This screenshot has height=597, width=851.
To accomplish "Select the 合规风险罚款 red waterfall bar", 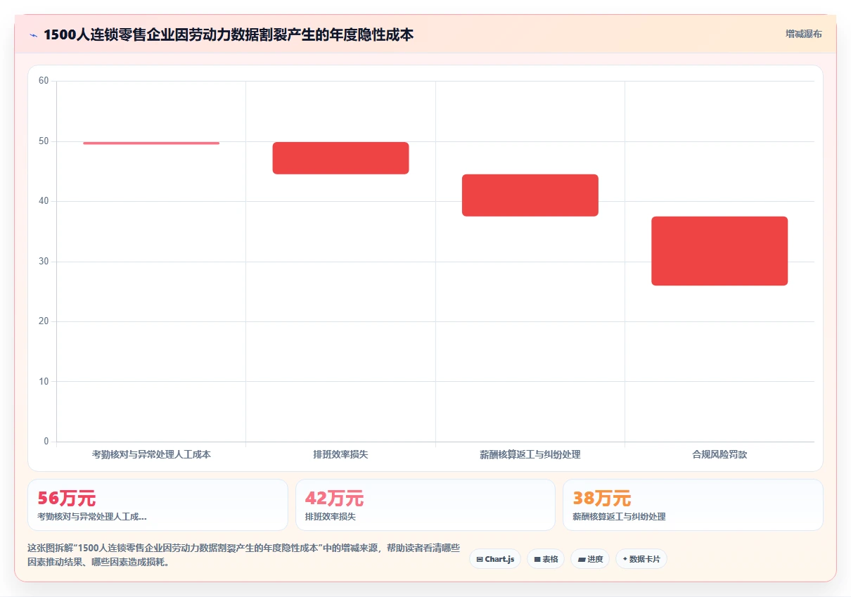I will [x=719, y=251].
